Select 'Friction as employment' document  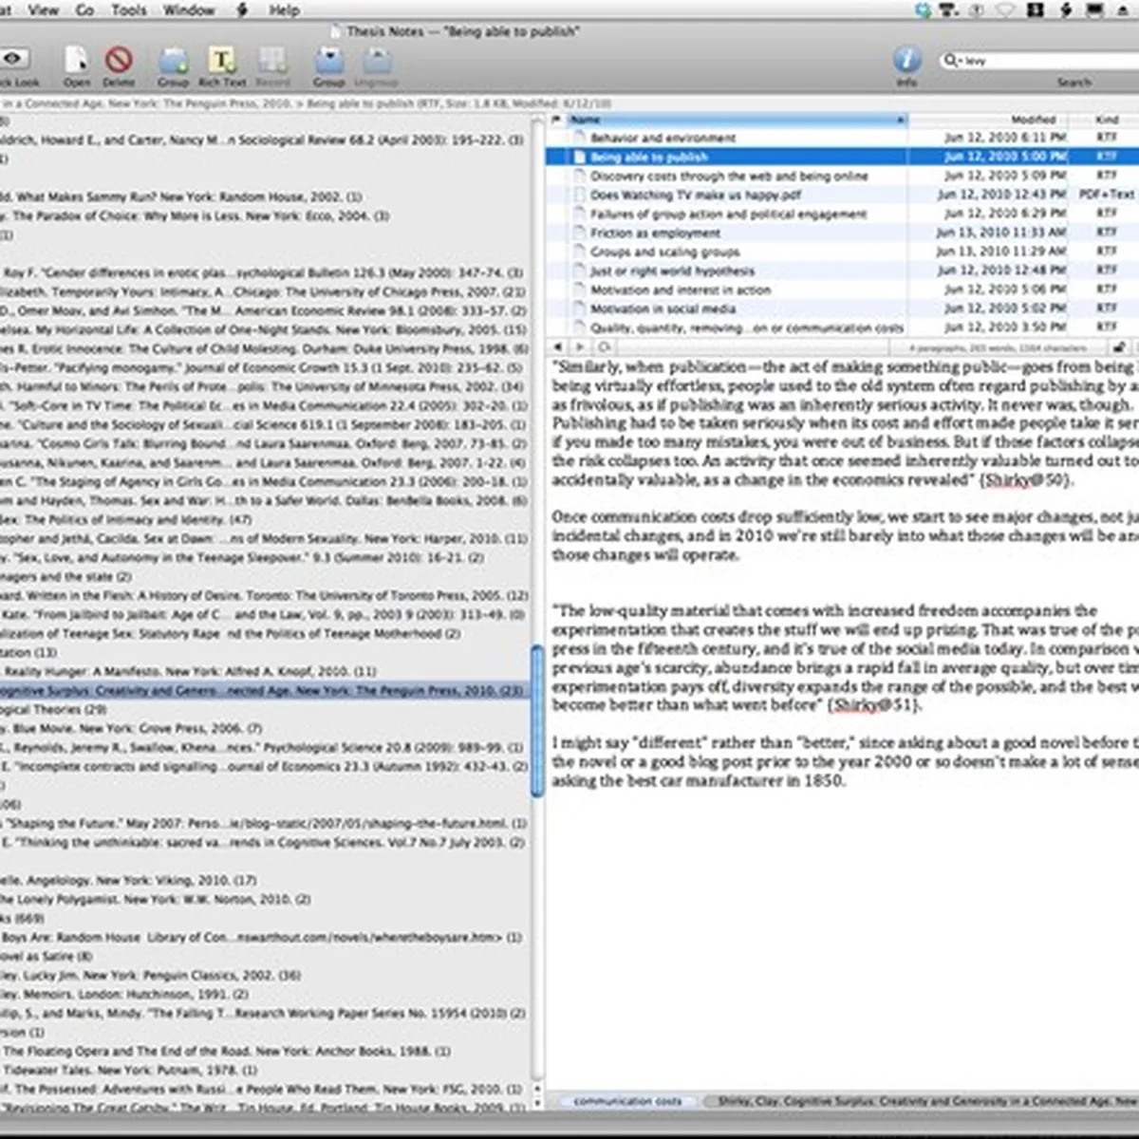click(x=655, y=233)
